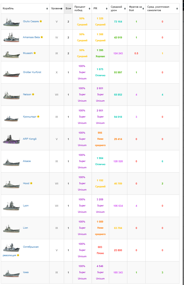Viewport: 184px width, 285px height.
Task: Select the Кронштадт PR value 2 661
Action: click(x=100, y=111)
